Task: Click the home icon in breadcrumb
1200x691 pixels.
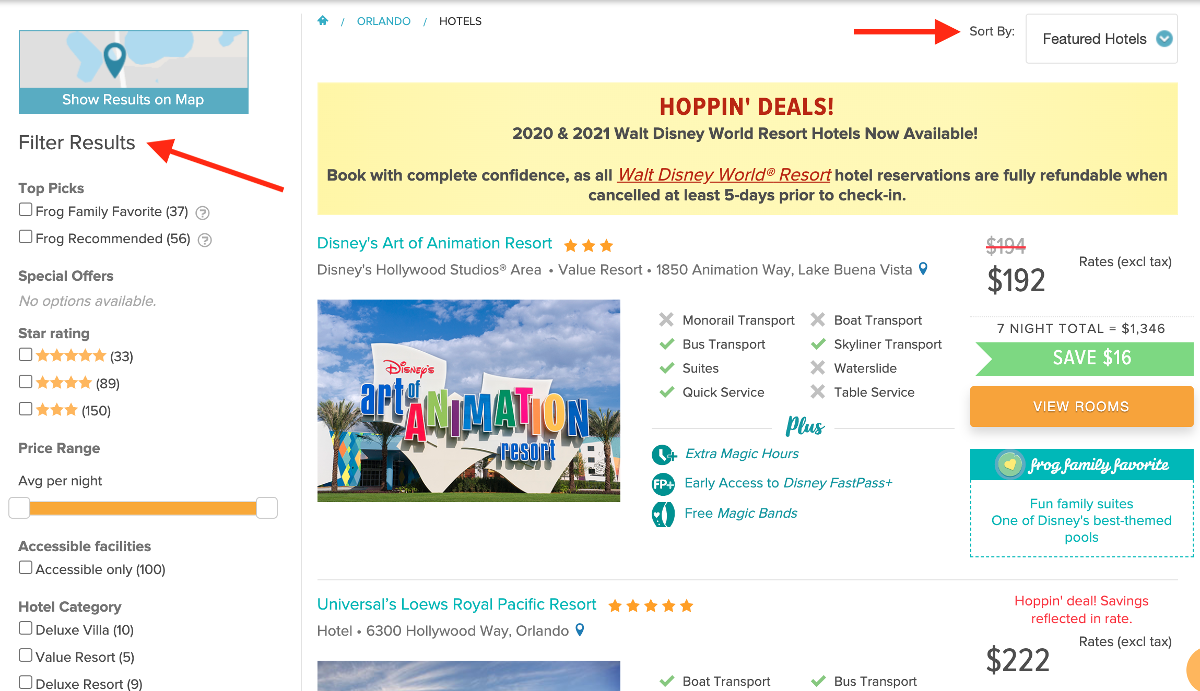Action: coord(323,20)
